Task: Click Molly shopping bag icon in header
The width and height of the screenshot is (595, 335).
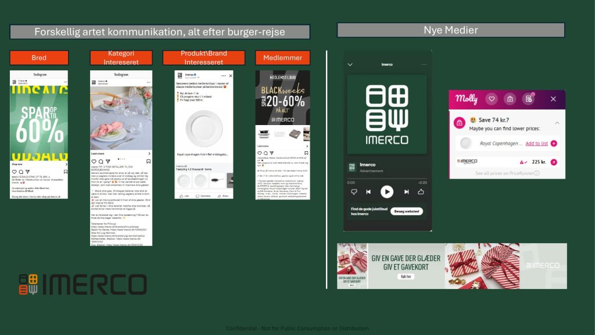Action: click(x=510, y=99)
